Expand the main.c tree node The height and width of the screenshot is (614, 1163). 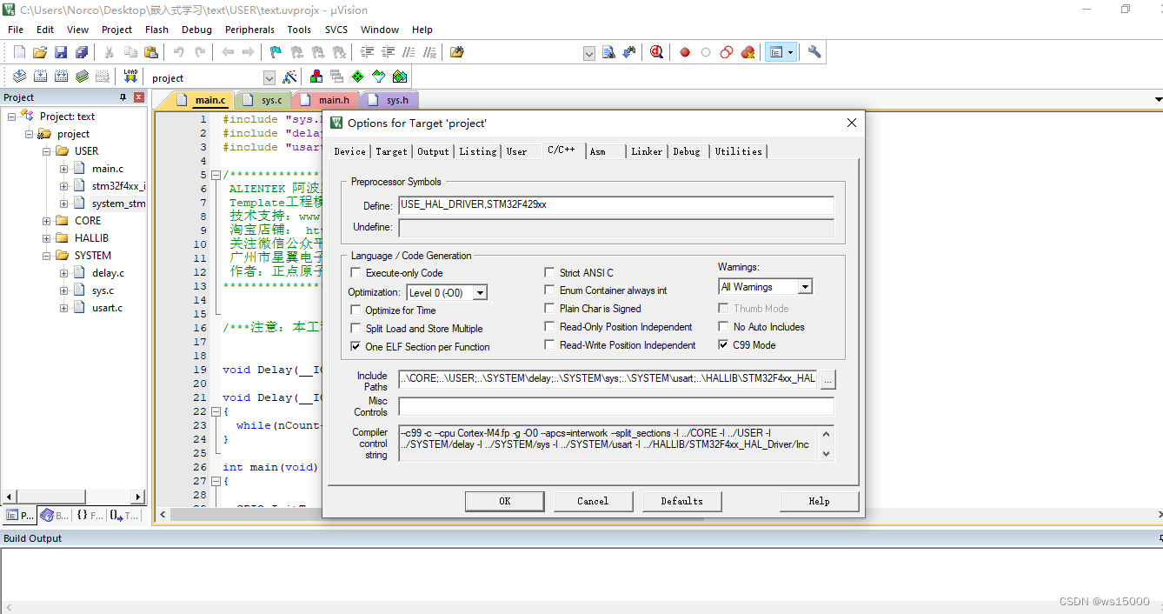tap(63, 169)
